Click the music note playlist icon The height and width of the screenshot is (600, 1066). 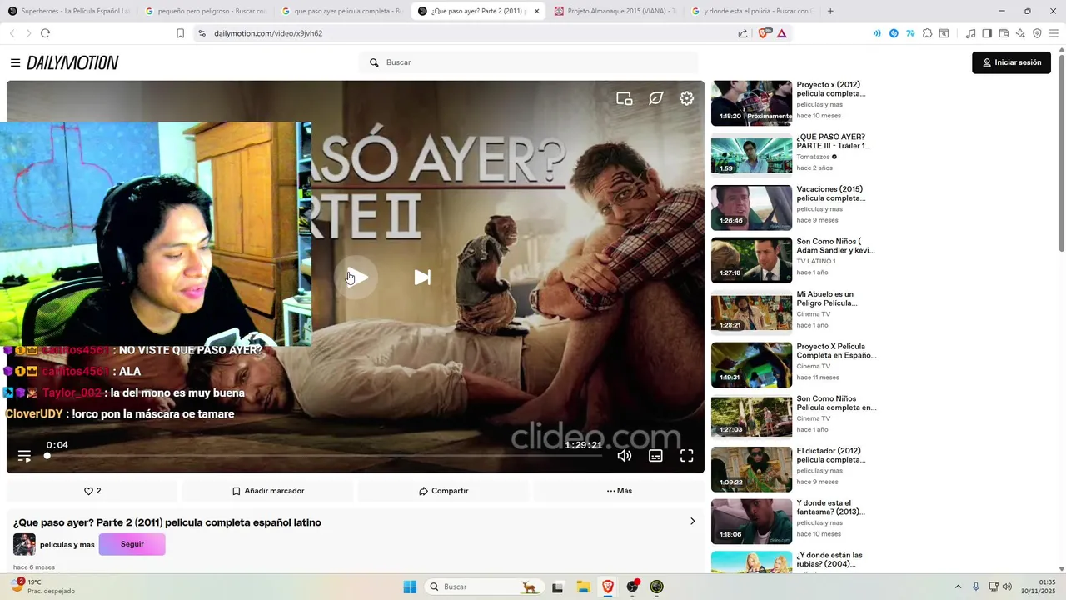tap(970, 33)
